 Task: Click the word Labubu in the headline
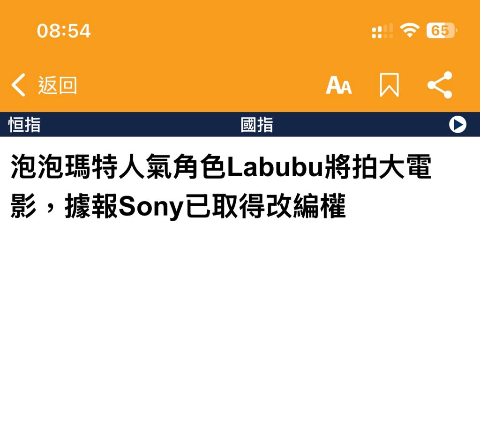pyautogui.click(x=276, y=167)
